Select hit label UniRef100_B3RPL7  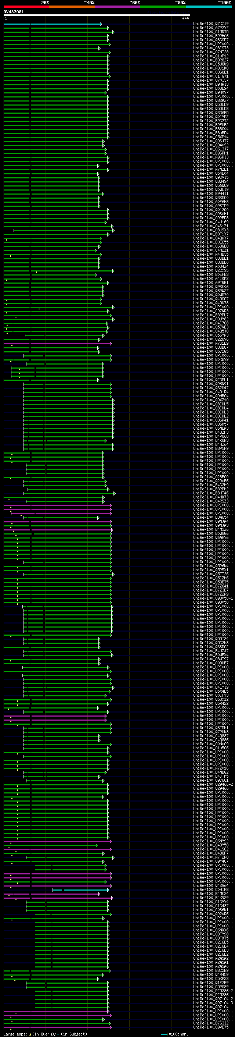[211, 315]
